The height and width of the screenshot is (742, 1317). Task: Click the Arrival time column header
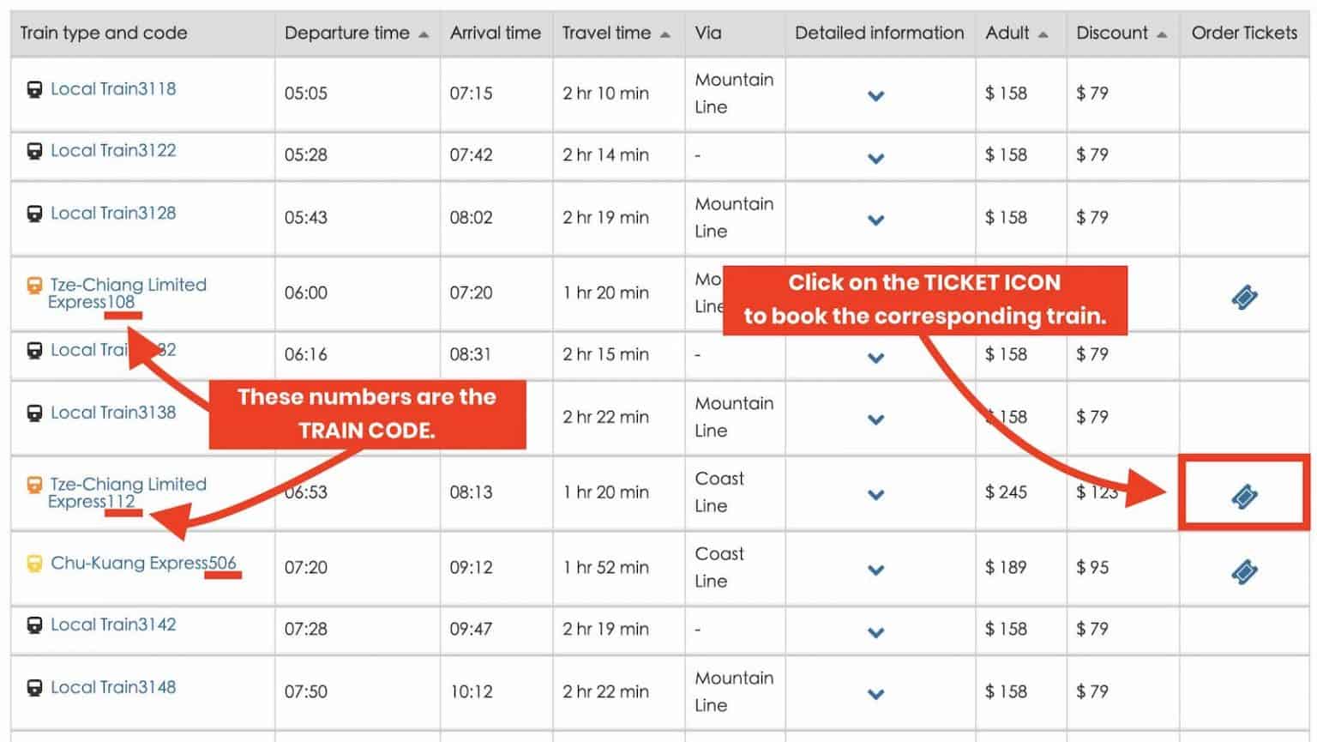[x=495, y=33]
